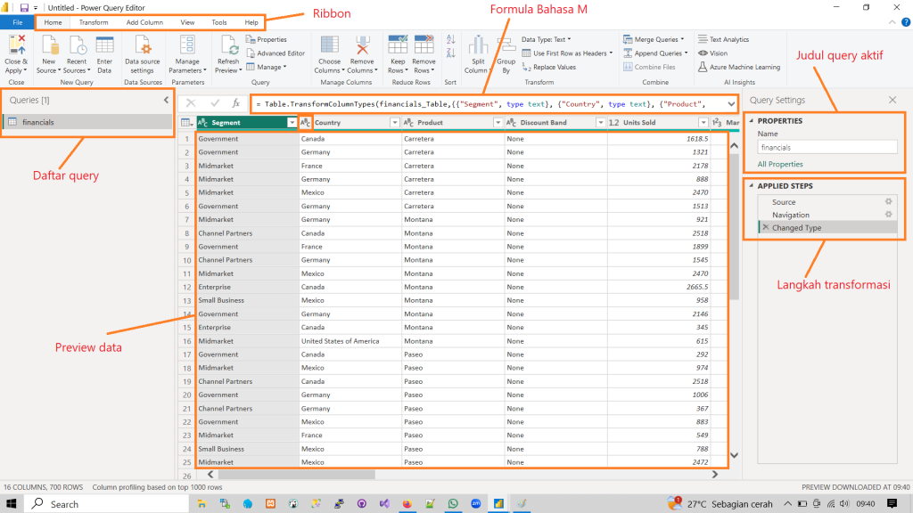Select the Navigation applied step
The width and height of the screenshot is (913, 513).
tap(790, 215)
